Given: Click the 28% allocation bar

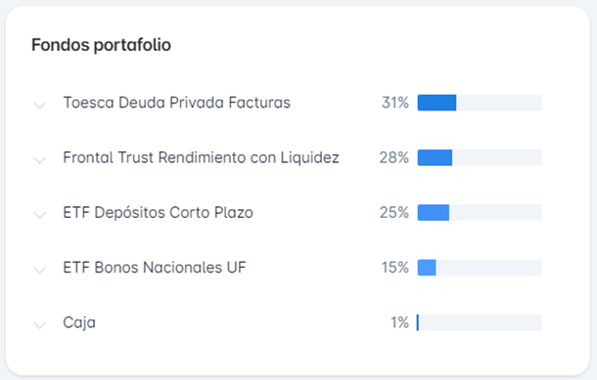Looking at the screenshot, I should [480, 157].
